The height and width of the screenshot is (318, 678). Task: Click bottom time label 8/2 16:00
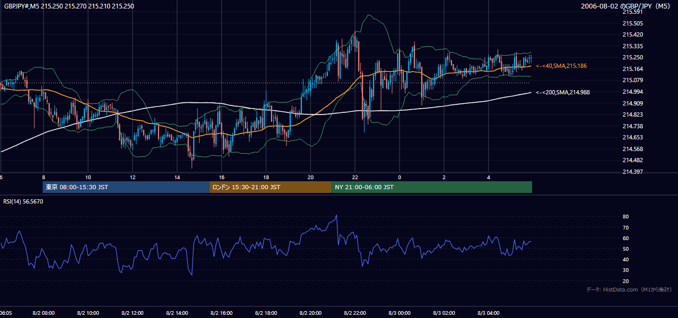(222, 313)
